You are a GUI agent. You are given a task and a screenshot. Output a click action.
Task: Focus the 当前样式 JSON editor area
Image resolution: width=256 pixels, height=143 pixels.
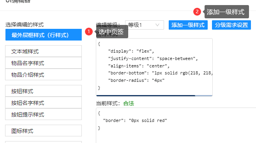coord(176,125)
